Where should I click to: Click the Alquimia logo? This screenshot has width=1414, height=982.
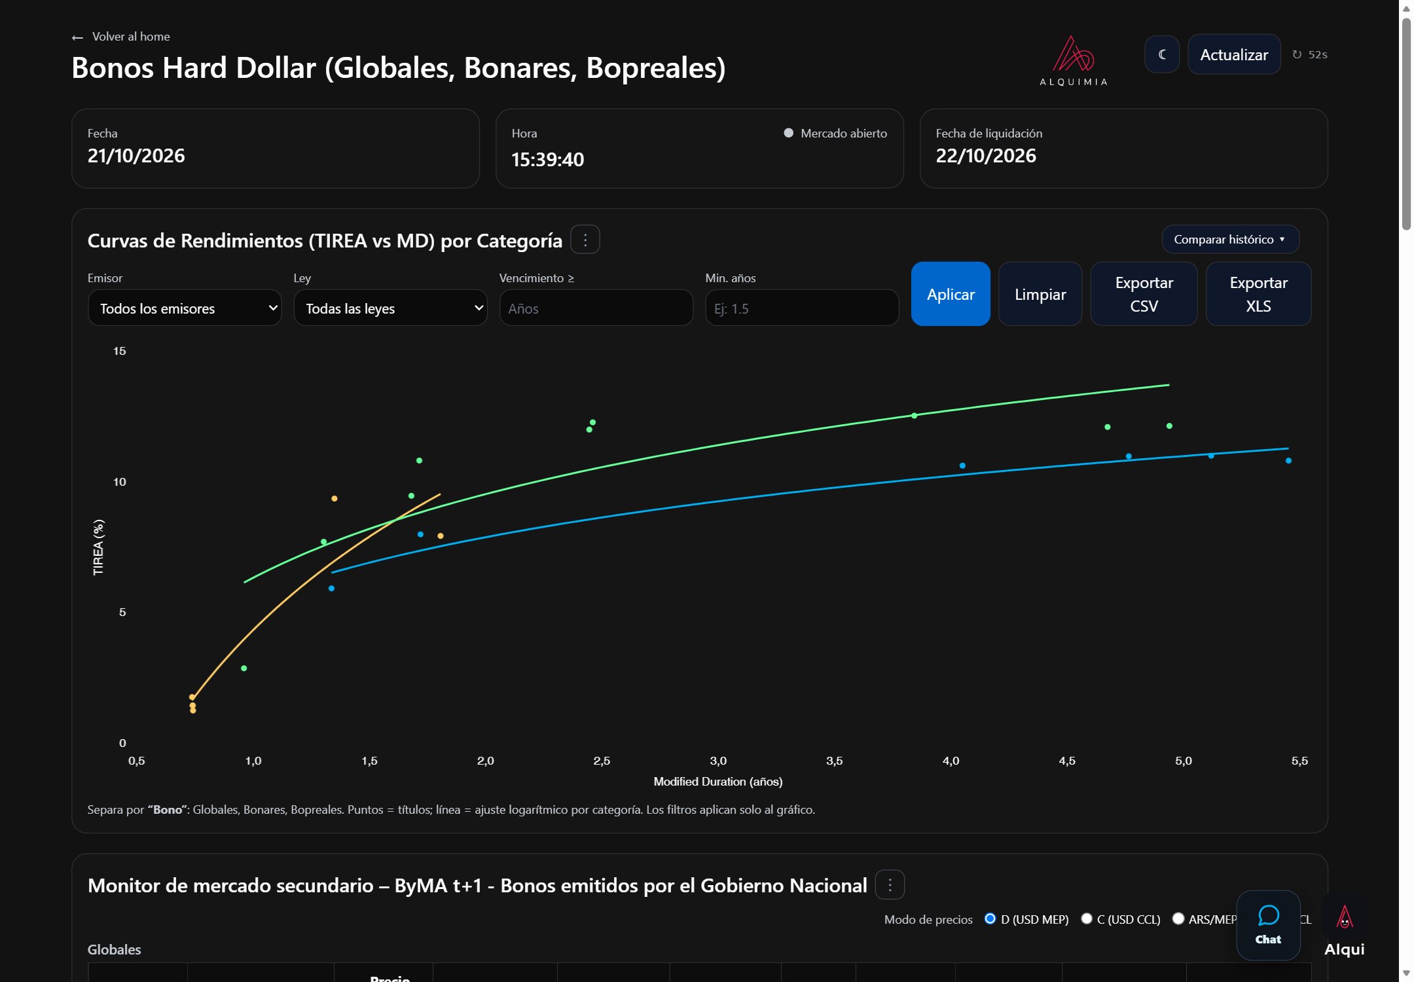(1074, 61)
